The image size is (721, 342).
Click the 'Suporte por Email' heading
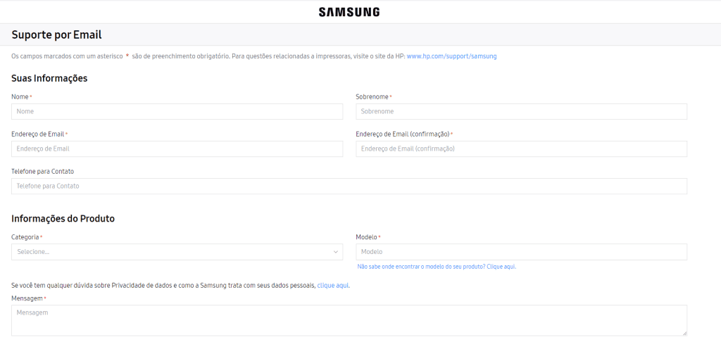56,34
